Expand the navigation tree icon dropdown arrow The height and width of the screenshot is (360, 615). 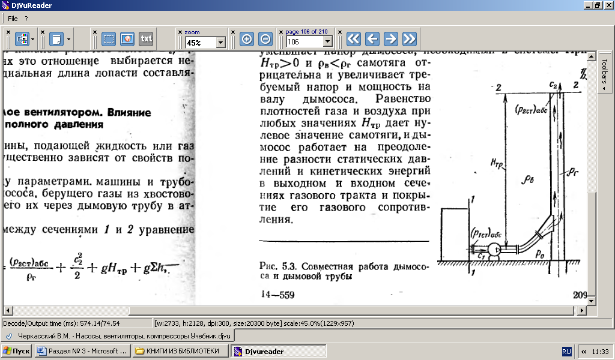point(33,40)
